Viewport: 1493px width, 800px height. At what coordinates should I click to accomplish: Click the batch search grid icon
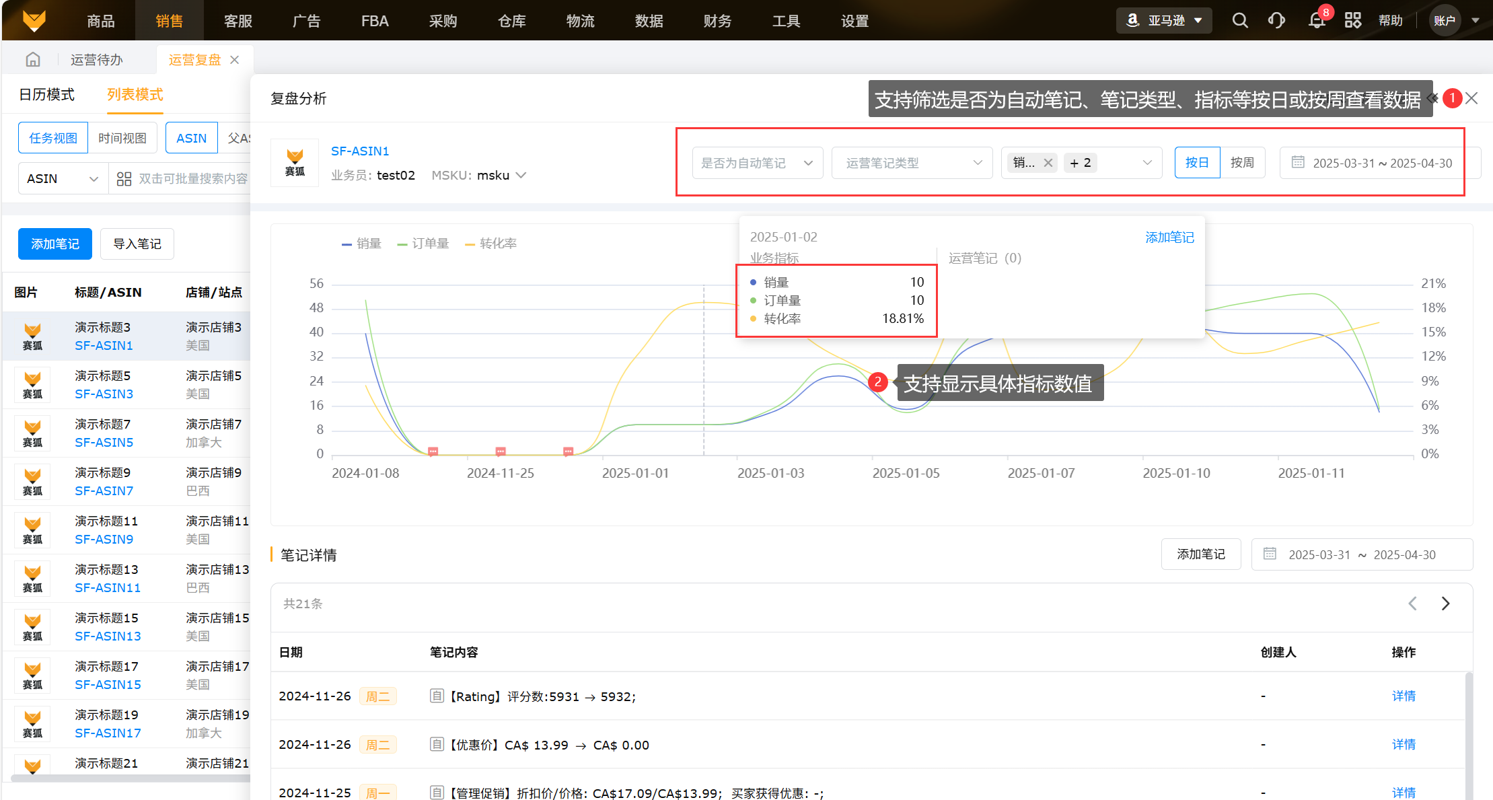coord(124,179)
